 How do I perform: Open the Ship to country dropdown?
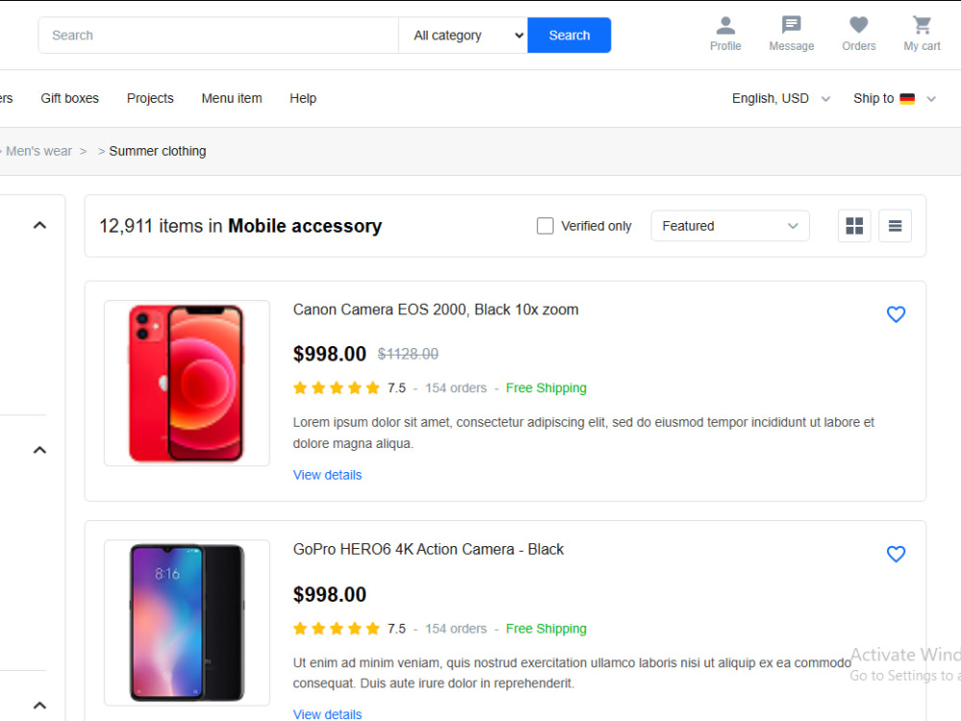[894, 98]
